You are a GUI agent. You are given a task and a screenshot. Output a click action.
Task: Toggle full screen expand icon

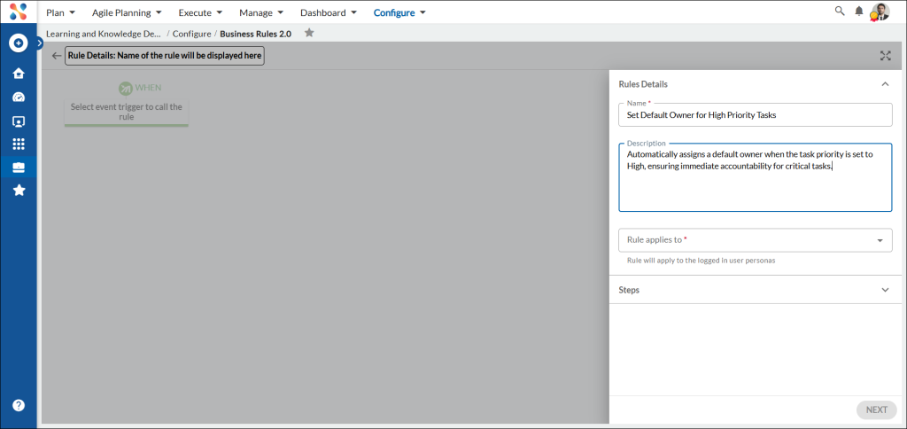click(885, 56)
